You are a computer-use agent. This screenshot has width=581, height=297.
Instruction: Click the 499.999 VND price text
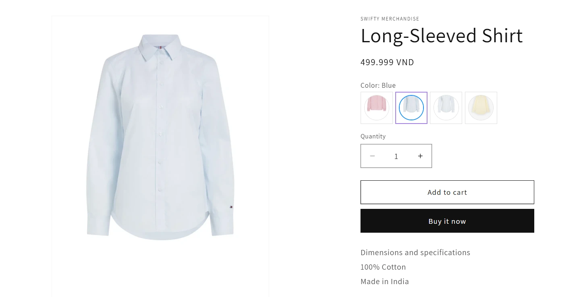[x=387, y=62]
